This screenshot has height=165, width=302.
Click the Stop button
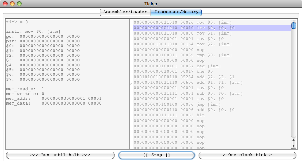[156, 155]
